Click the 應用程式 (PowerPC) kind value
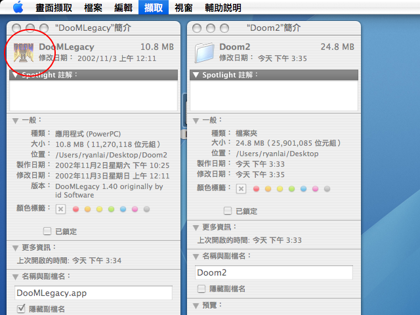This screenshot has height=315, width=420. (x=88, y=134)
